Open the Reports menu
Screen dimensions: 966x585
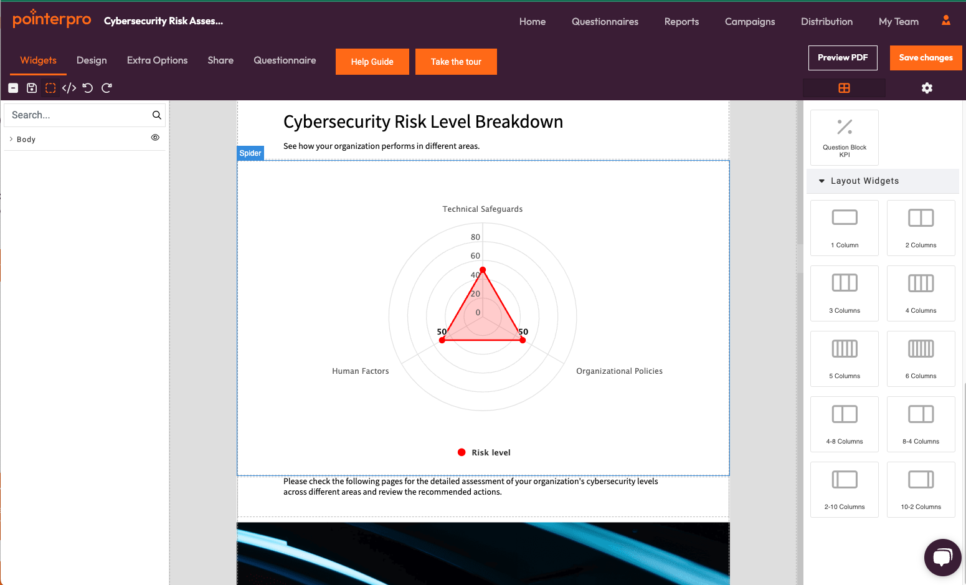point(681,21)
